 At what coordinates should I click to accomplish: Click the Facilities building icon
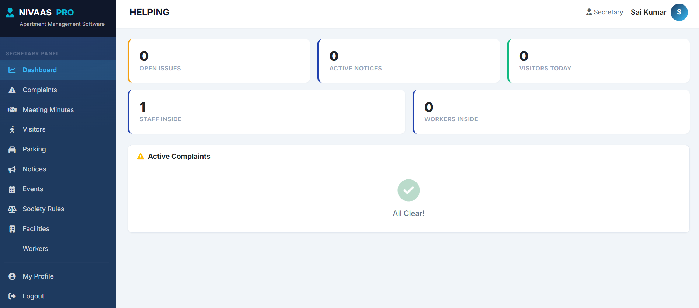12,229
